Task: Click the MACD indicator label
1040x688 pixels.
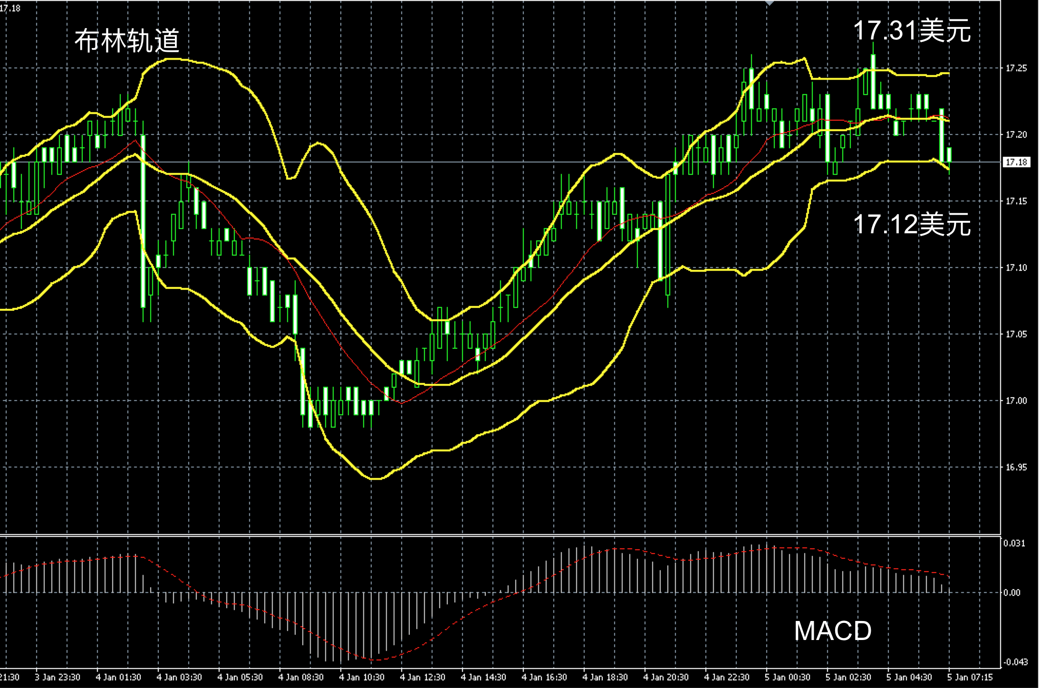Action: (833, 631)
